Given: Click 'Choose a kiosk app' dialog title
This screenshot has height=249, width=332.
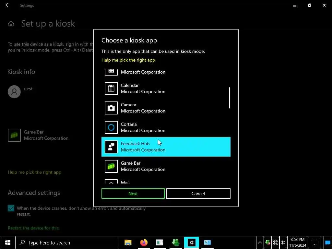Looking at the screenshot, I should (x=129, y=40).
